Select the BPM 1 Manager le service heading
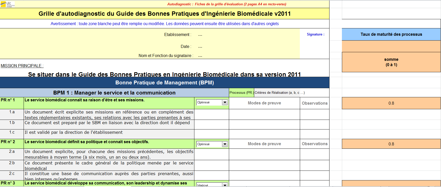441x187 pixels. tap(114, 93)
